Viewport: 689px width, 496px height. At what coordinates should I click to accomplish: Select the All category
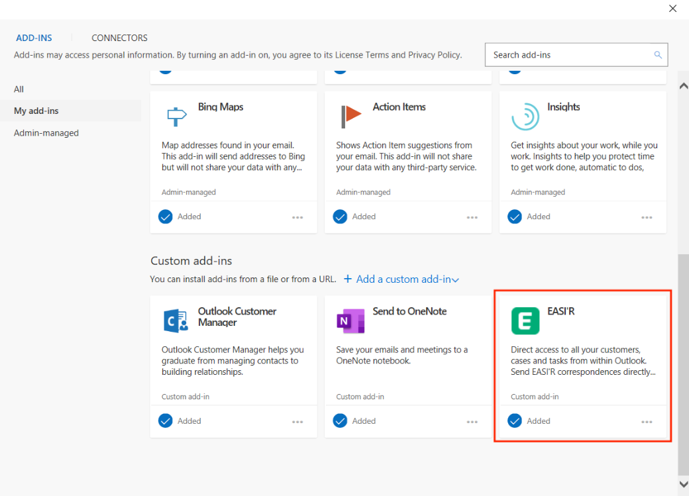(x=19, y=89)
